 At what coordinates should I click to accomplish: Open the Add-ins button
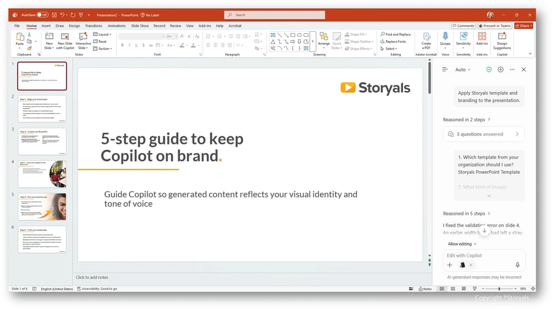coord(482,39)
